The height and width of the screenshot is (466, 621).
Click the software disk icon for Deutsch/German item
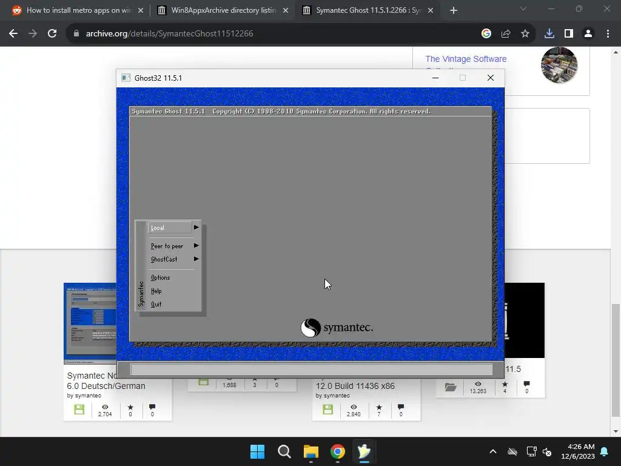pyautogui.click(x=79, y=410)
